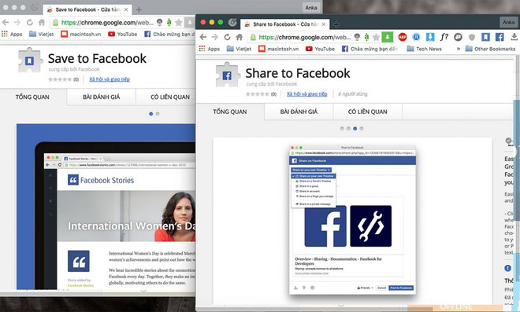Open Vietjet folder in the back window
The width and height of the screenshot is (520, 312).
(42, 34)
